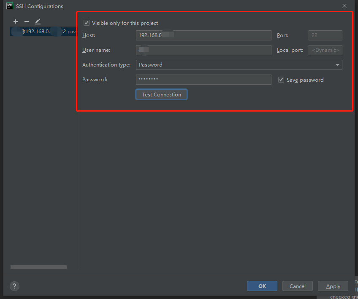Open help via the question mark icon
This screenshot has height=299, width=358.
tap(14, 286)
